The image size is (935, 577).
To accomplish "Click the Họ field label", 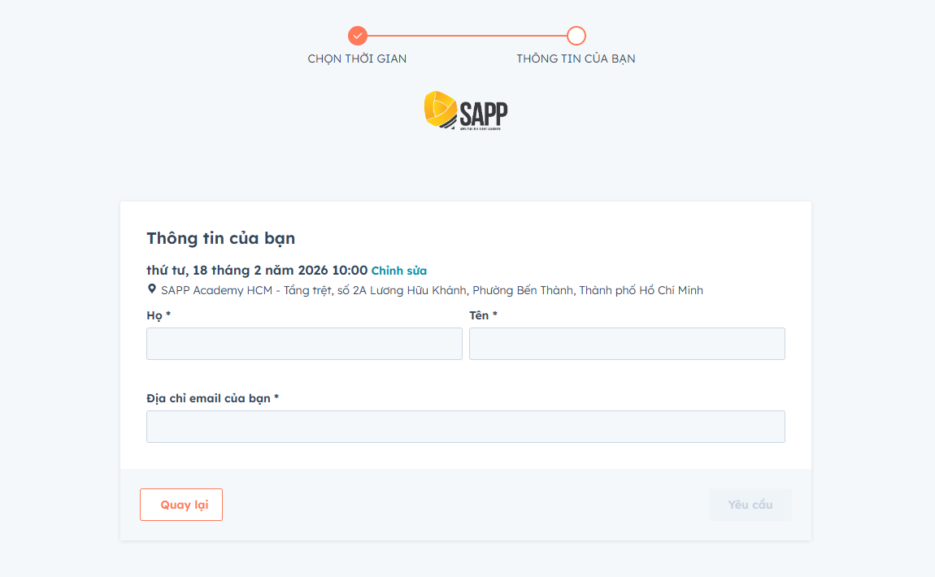I will click(x=159, y=315).
